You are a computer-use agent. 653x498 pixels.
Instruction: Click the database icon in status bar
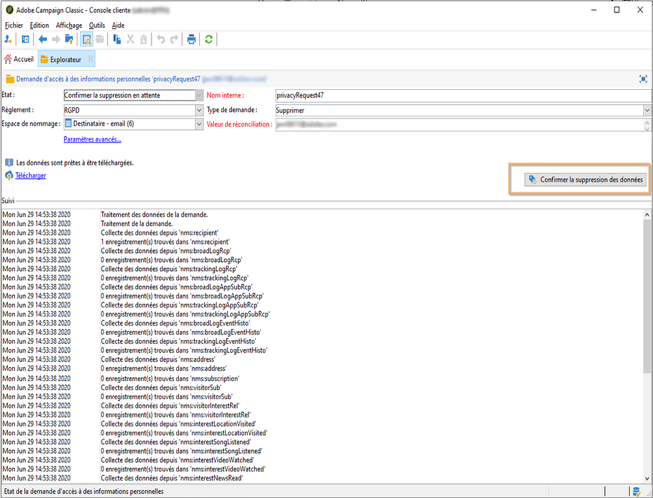coord(636,491)
